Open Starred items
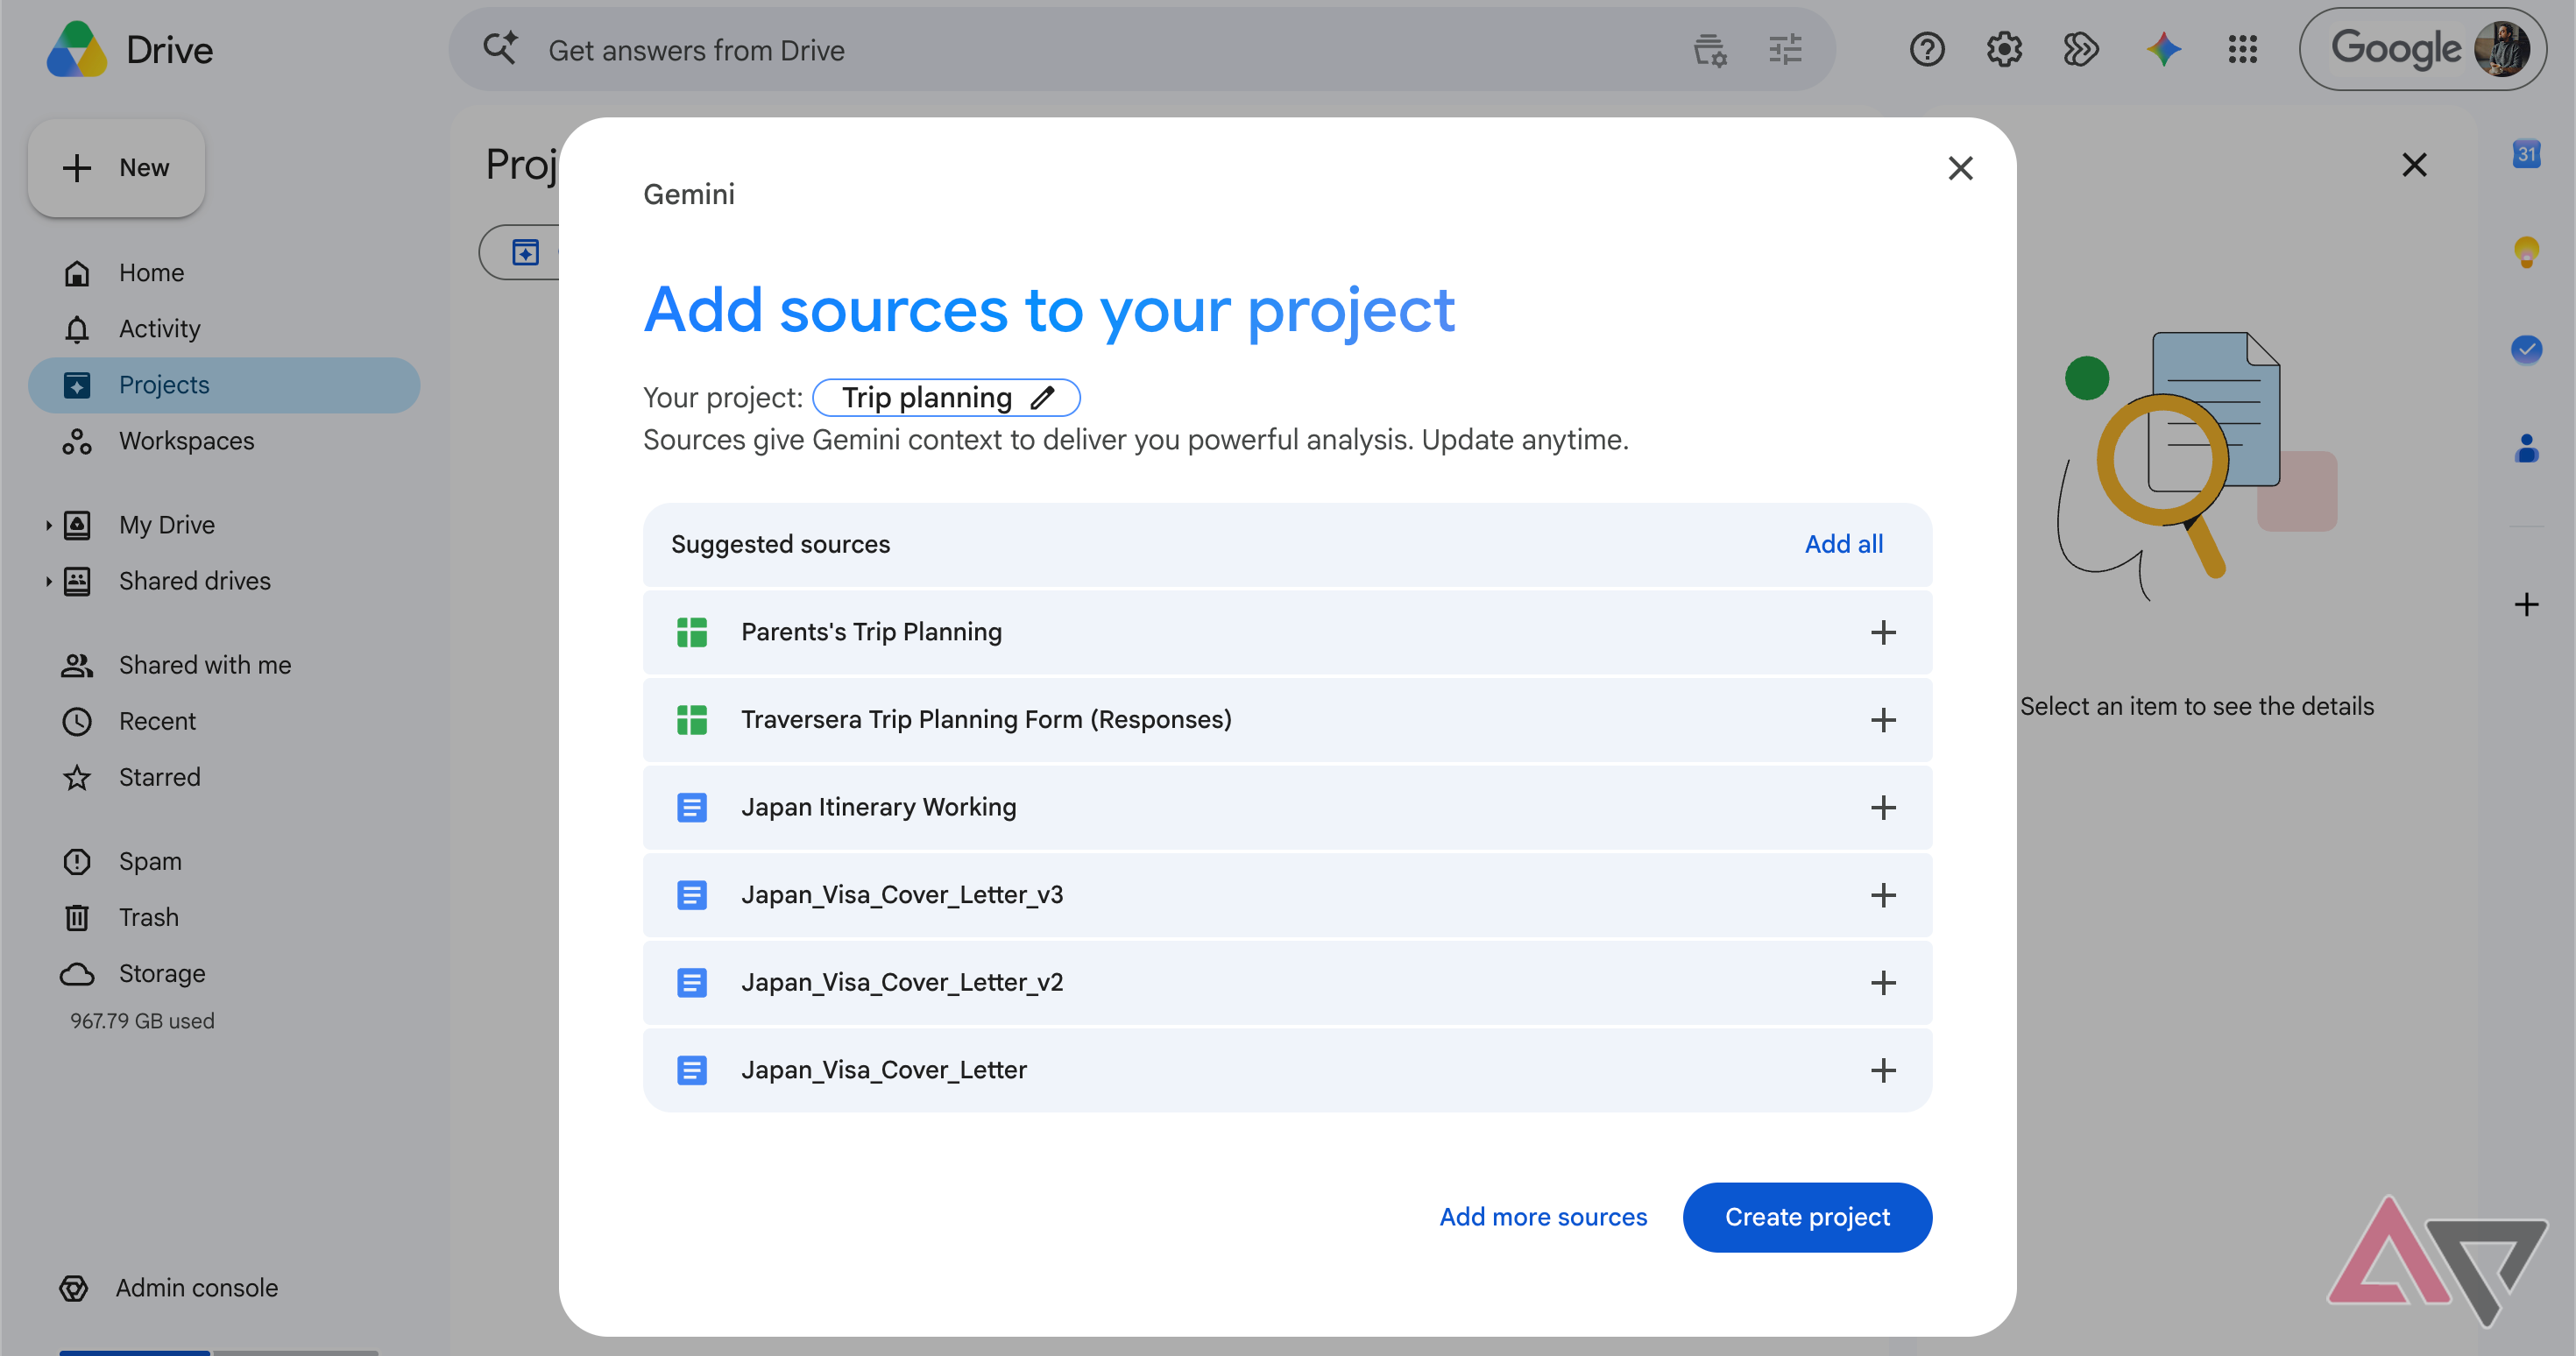This screenshot has height=1356, width=2576. [225, 777]
